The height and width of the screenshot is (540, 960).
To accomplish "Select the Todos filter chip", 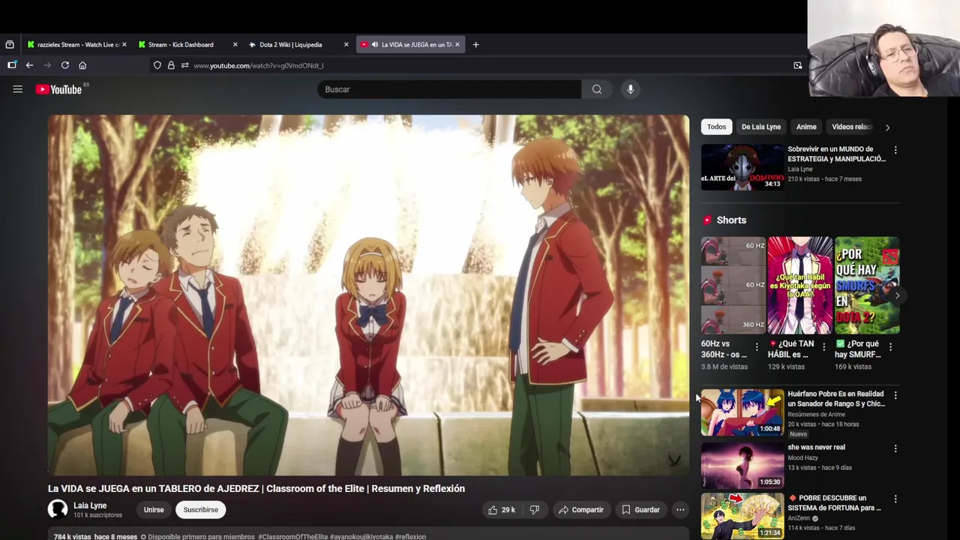I will (x=716, y=127).
